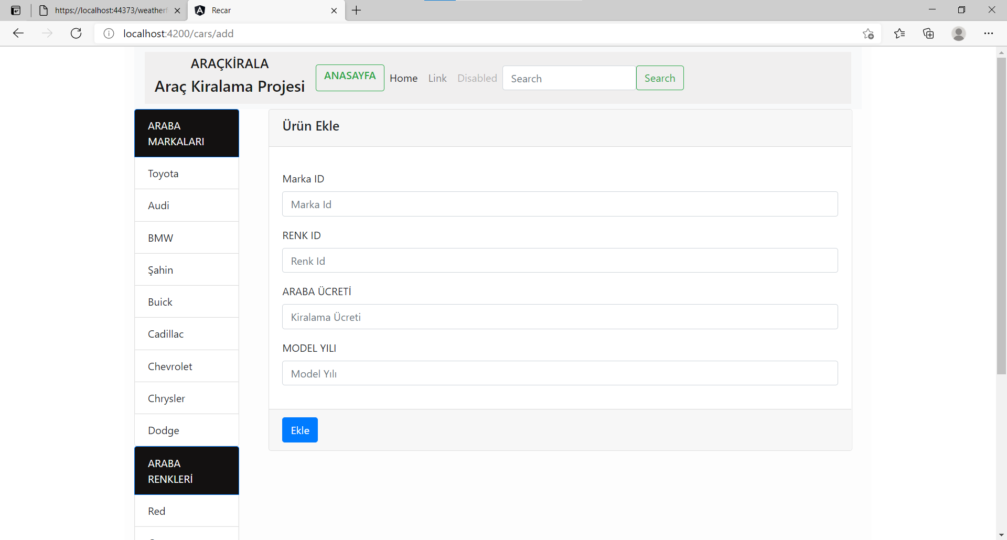Click the ANASAYFA navigation button
The height and width of the screenshot is (540, 1007).
click(349, 77)
